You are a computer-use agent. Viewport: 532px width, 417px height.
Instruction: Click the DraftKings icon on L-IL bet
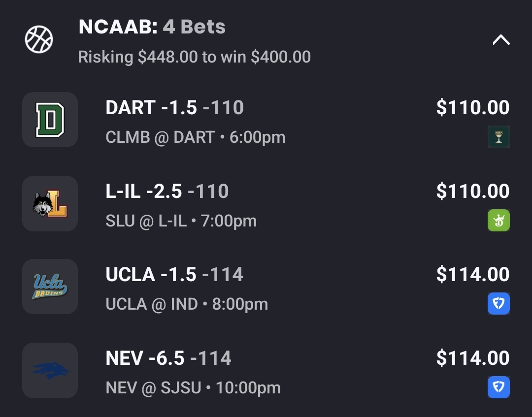499,220
